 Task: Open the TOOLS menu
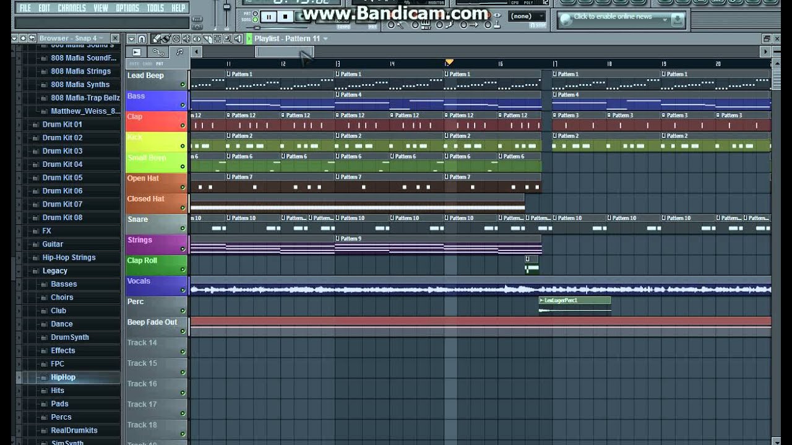[x=155, y=8]
